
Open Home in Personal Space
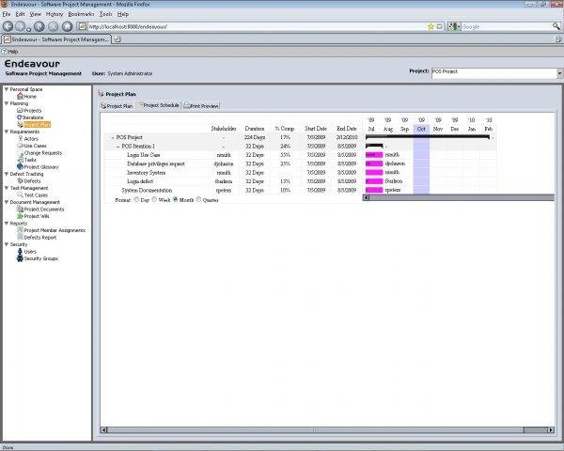tap(30, 96)
